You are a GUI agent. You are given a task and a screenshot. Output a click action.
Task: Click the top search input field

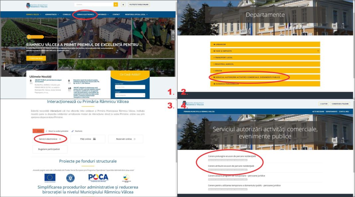tap(94, 5)
